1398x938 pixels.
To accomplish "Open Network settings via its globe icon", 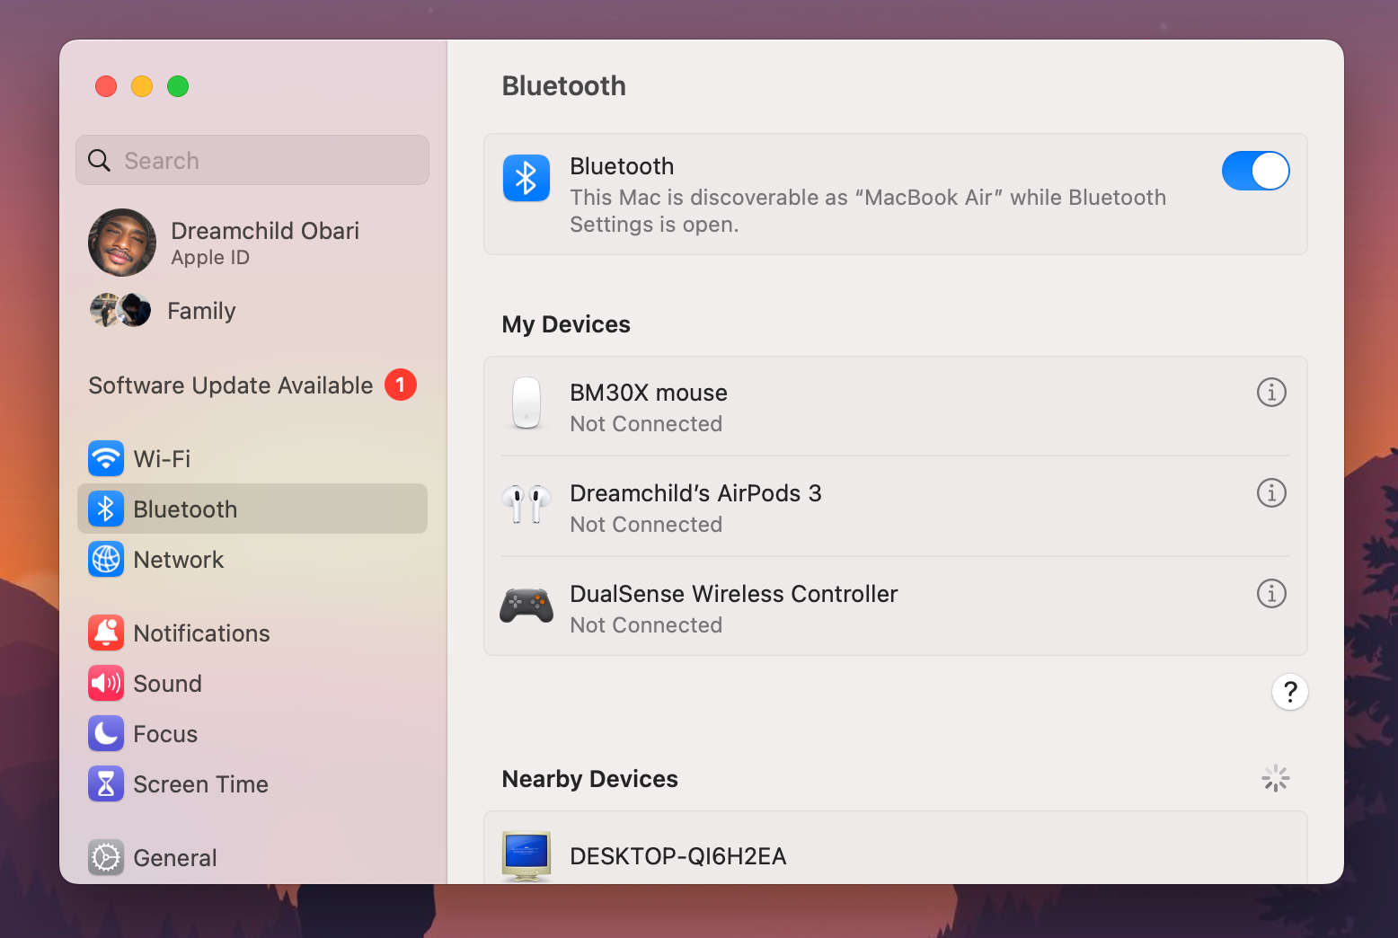I will click(106, 559).
